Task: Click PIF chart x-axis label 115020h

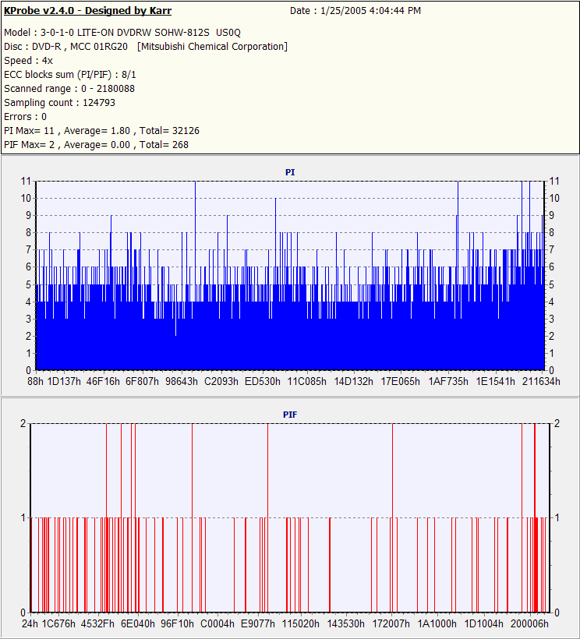Action: point(301,624)
